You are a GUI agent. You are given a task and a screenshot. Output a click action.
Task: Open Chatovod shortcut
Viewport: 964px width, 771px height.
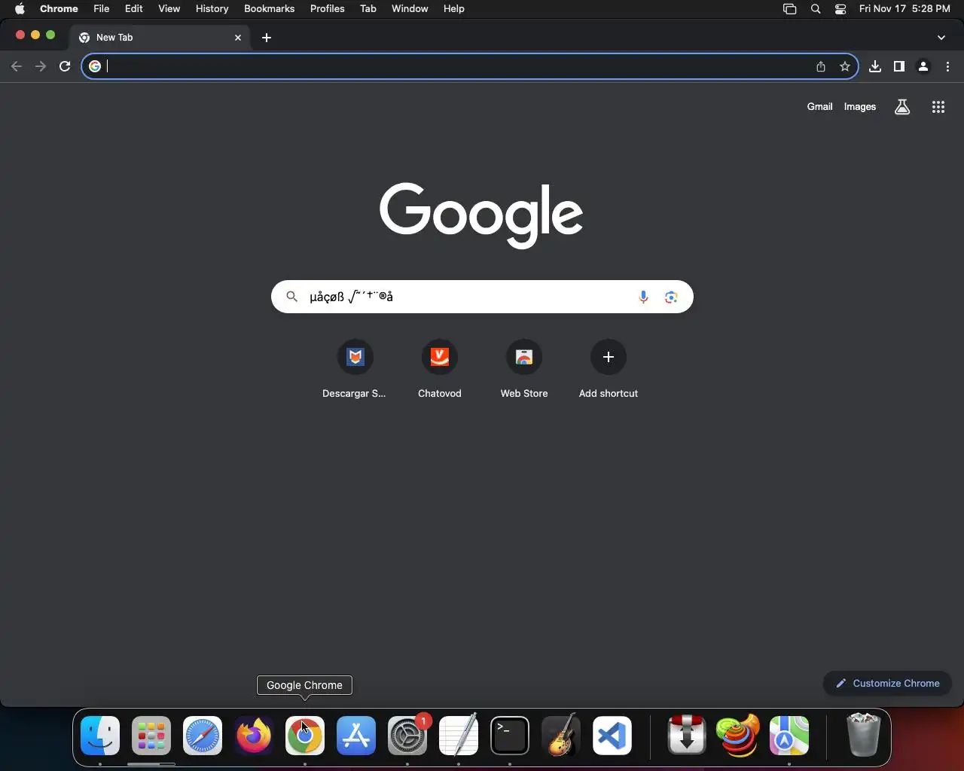coord(440,369)
